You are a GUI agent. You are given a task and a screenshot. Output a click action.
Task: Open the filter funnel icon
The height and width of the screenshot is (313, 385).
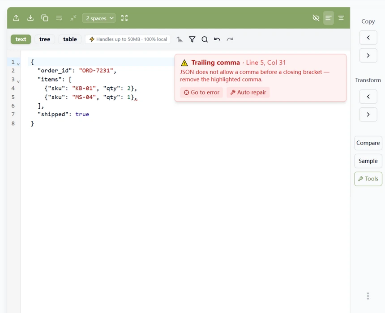tap(192, 39)
